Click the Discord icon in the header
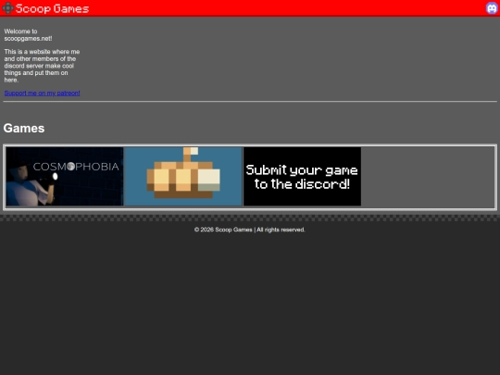500x375 pixels. [x=492, y=8]
